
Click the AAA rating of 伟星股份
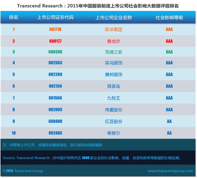(169, 110)
